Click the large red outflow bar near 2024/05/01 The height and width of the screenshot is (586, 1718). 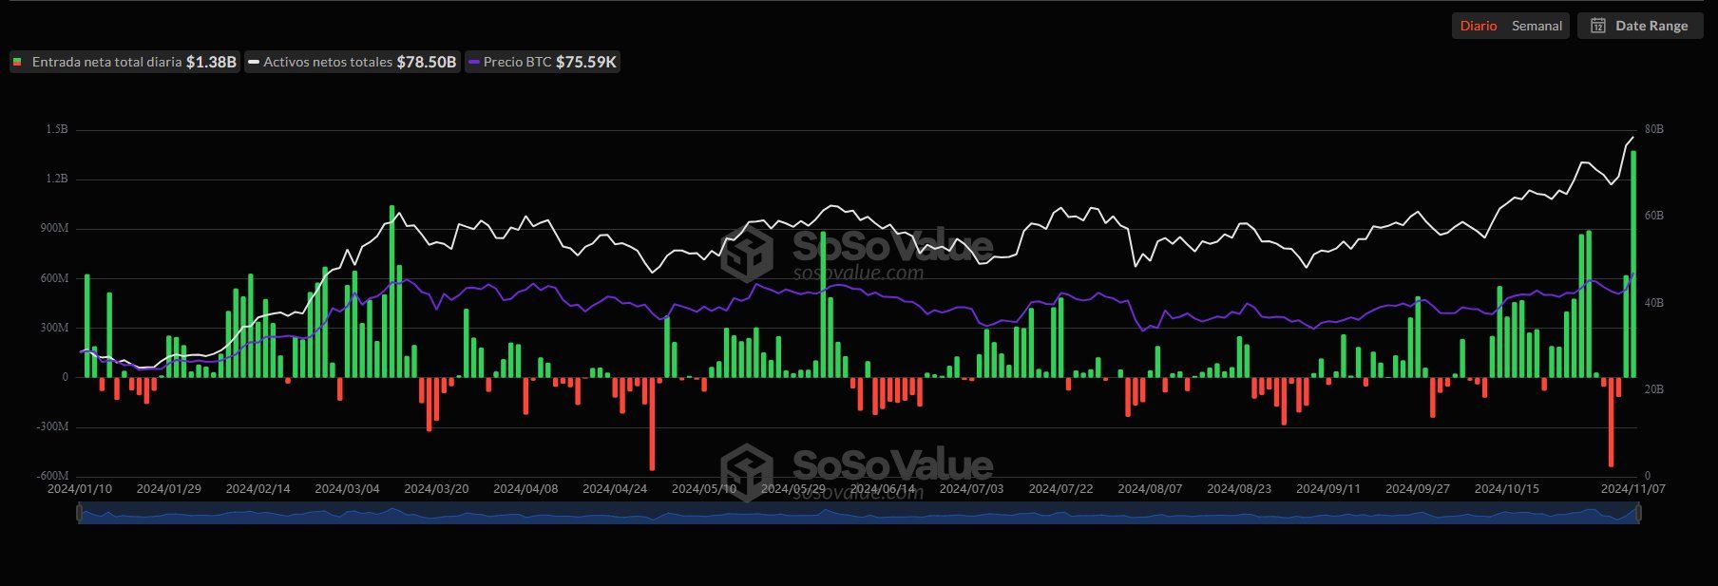click(652, 424)
